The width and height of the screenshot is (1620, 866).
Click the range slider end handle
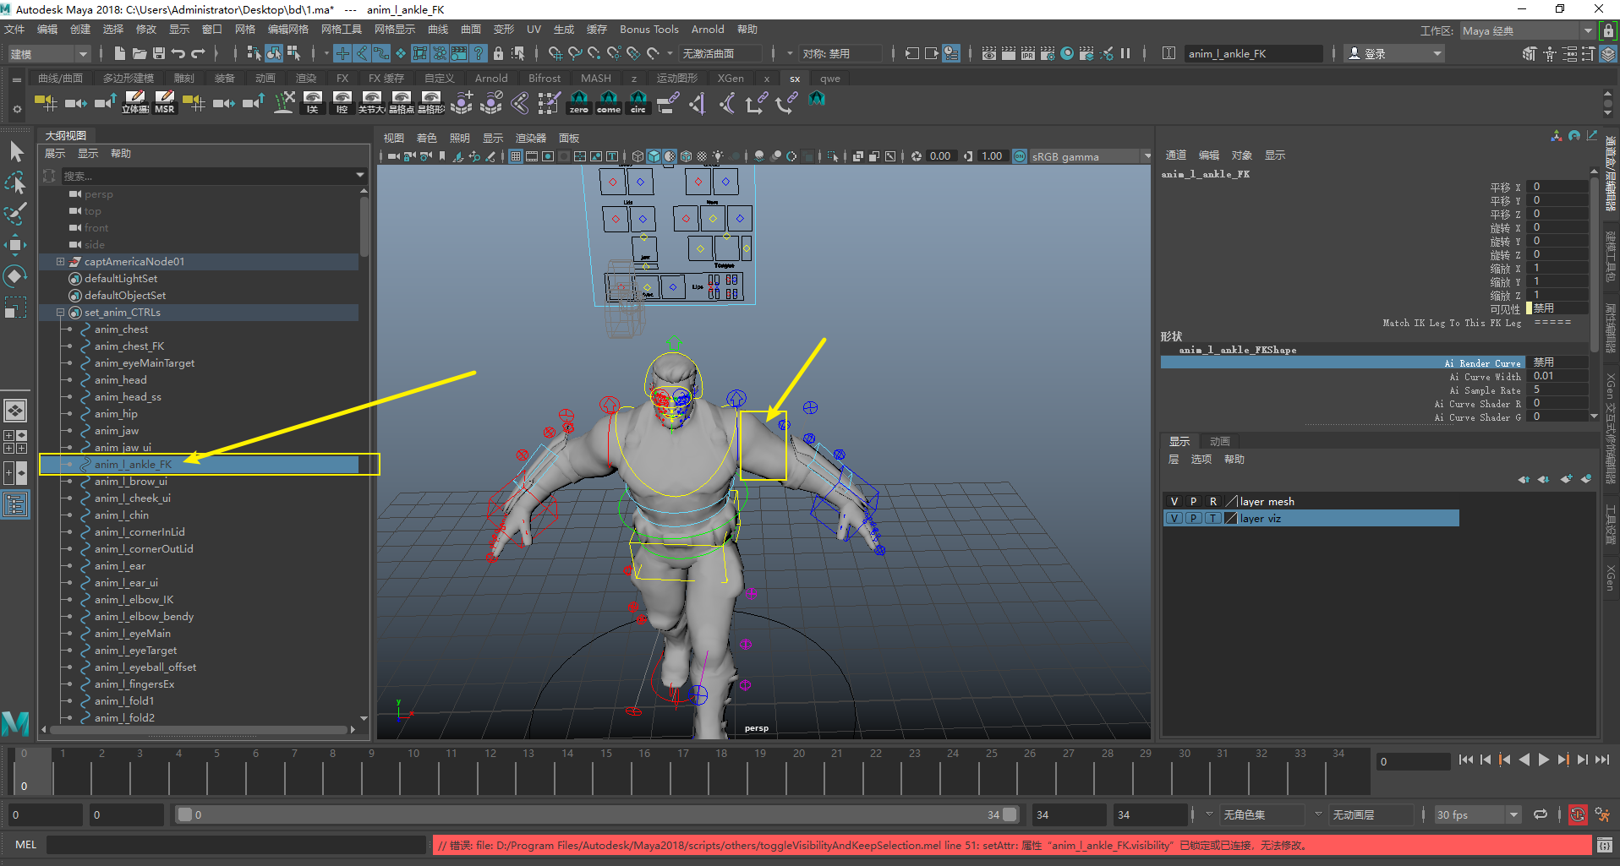point(1010,814)
